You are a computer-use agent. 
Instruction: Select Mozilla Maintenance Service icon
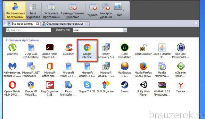[x=162, y=66]
